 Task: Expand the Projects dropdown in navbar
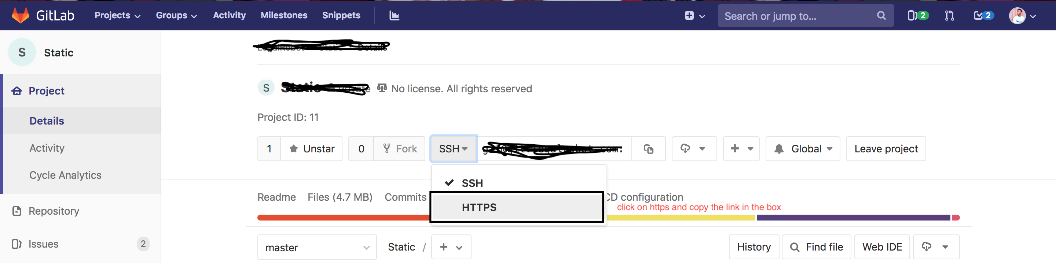coord(117,15)
